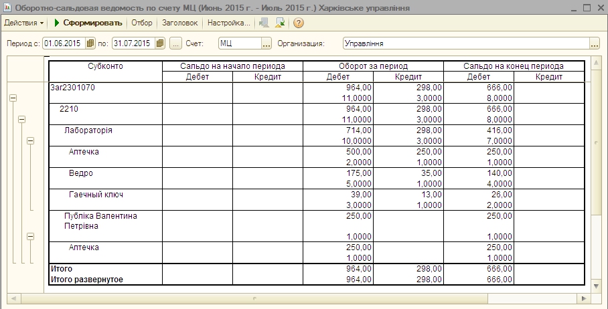Click the Оборот за период header
This screenshot has width=608, height=309.
pos(373,66)
